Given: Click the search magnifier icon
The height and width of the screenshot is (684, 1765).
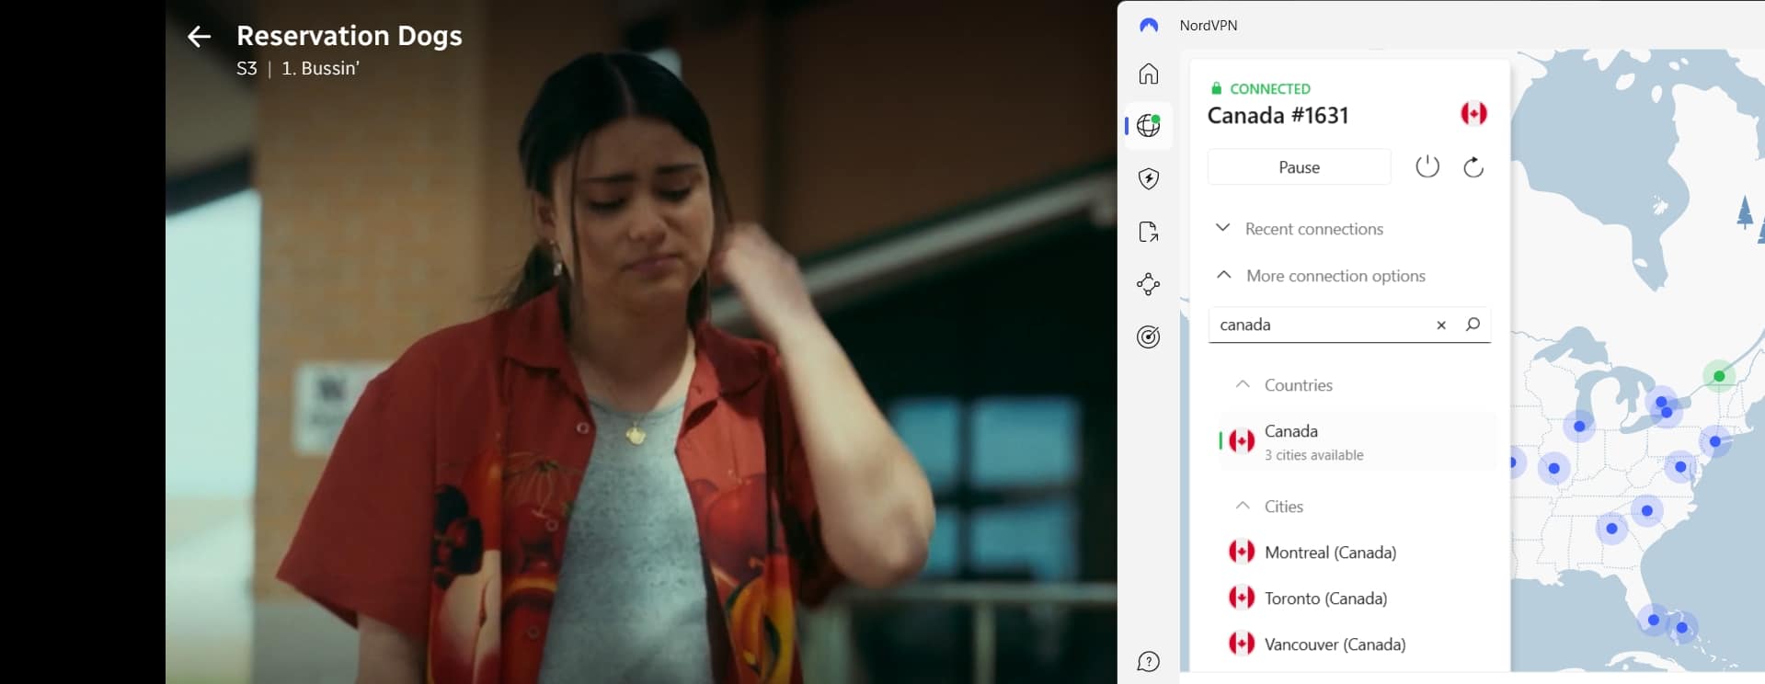Looking at the screenshot, I should [1473, 324].
